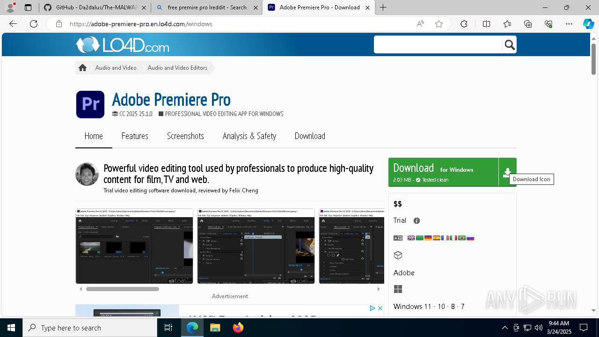View site information lock icon
This screenshot has width=599, height=337.
pyautogui.click(x=59, y=24)
